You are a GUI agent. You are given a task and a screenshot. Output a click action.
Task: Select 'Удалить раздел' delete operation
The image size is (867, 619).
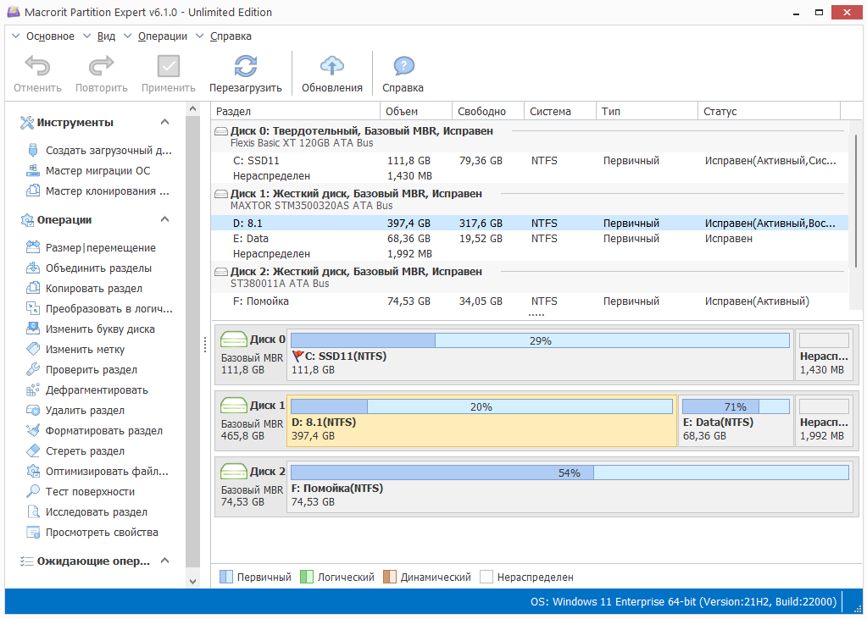pos(75,411)
